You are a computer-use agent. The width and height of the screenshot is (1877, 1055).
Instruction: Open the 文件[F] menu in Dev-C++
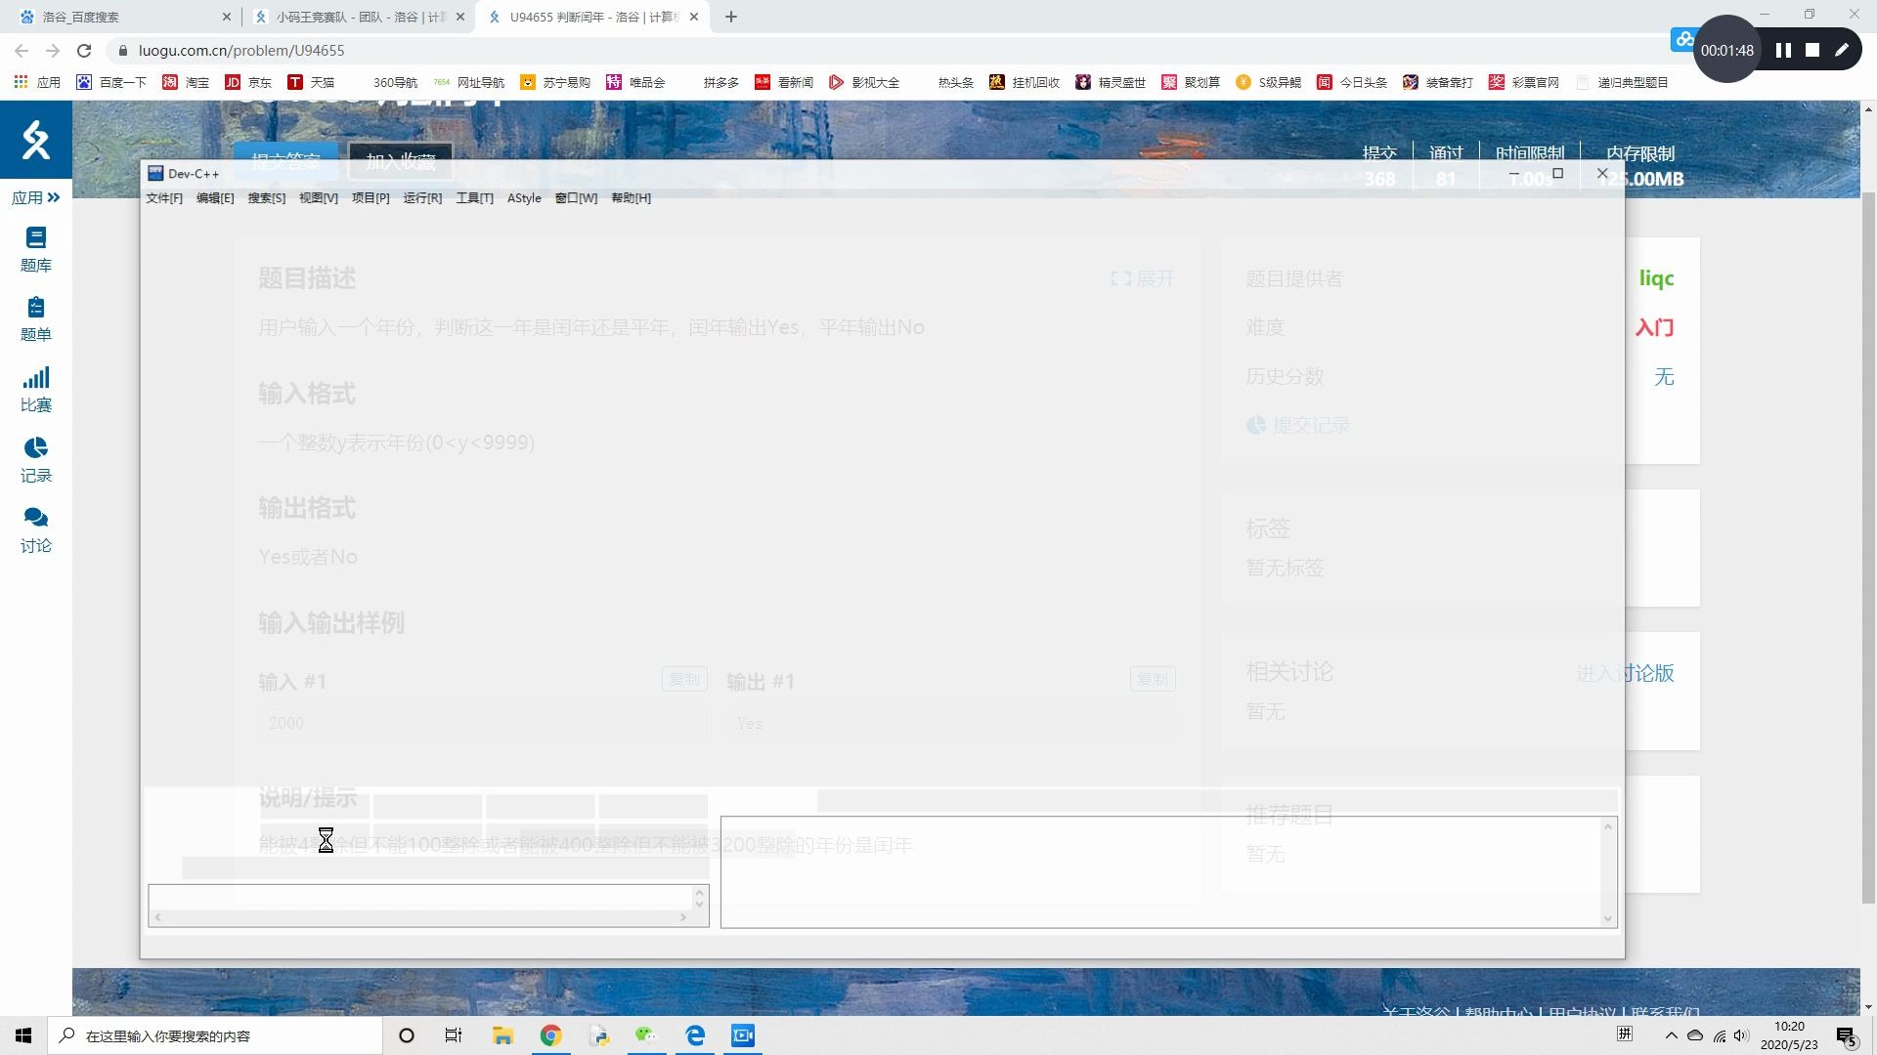click(164, 198)
